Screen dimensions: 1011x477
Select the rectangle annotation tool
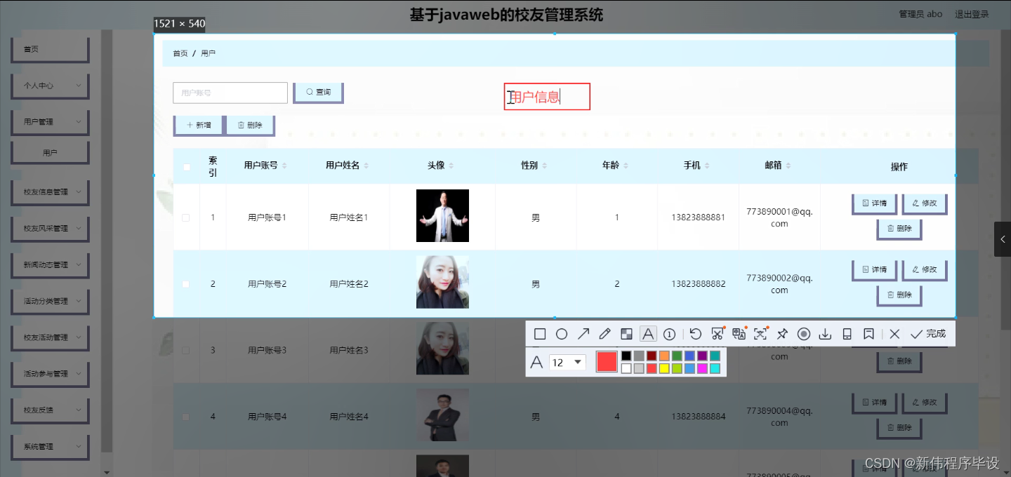[540, 334]
